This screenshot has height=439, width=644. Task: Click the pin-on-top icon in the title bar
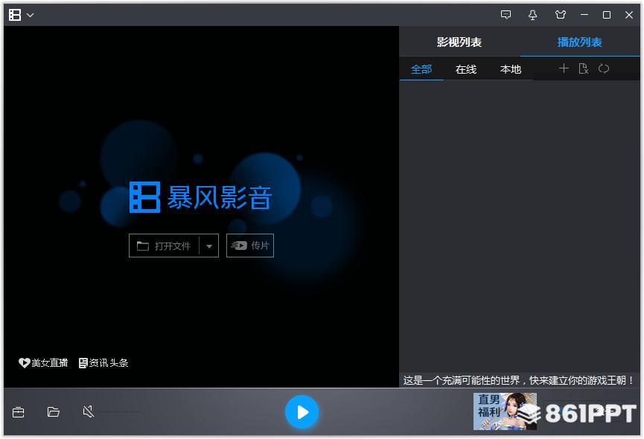pyautogui.click(x=533, y=15)
